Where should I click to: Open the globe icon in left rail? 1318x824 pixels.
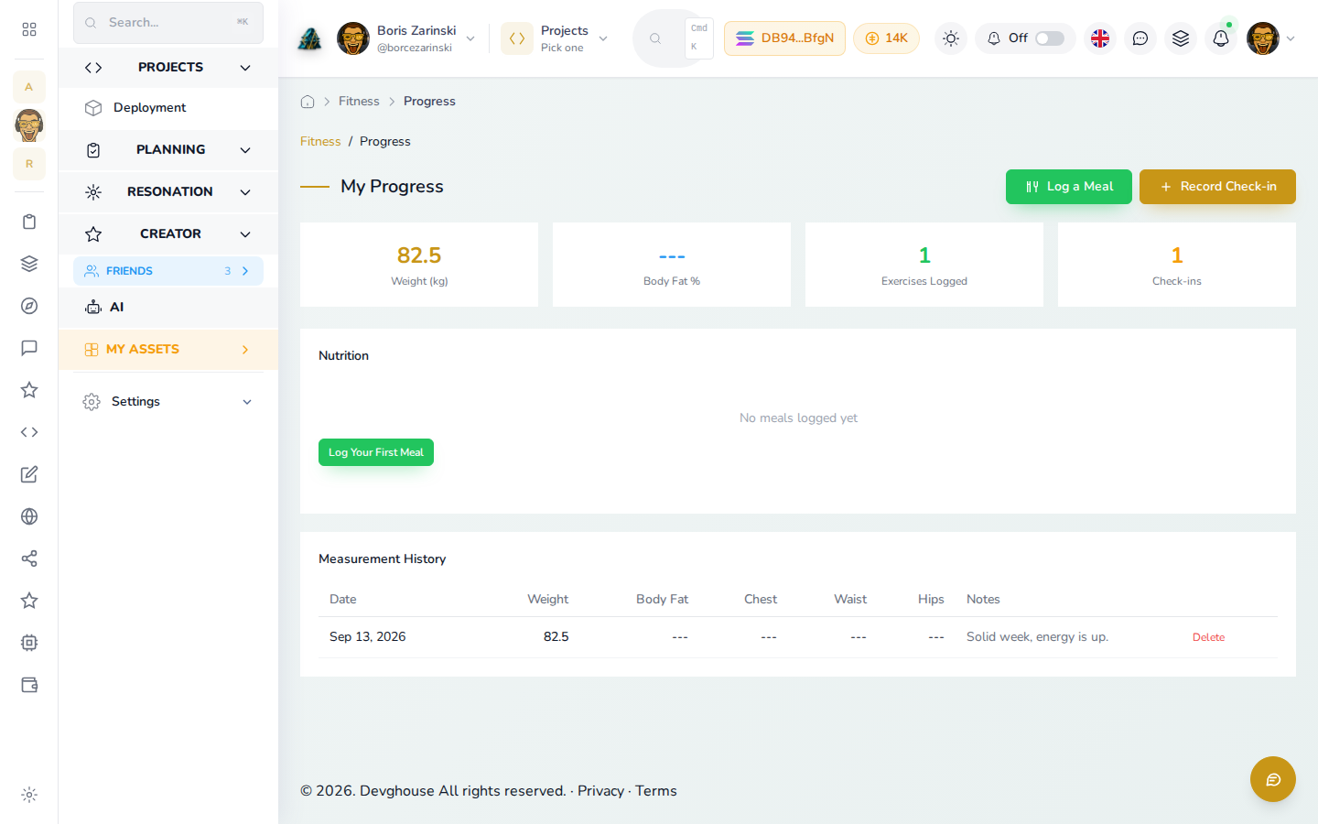[x=29, y=516]
